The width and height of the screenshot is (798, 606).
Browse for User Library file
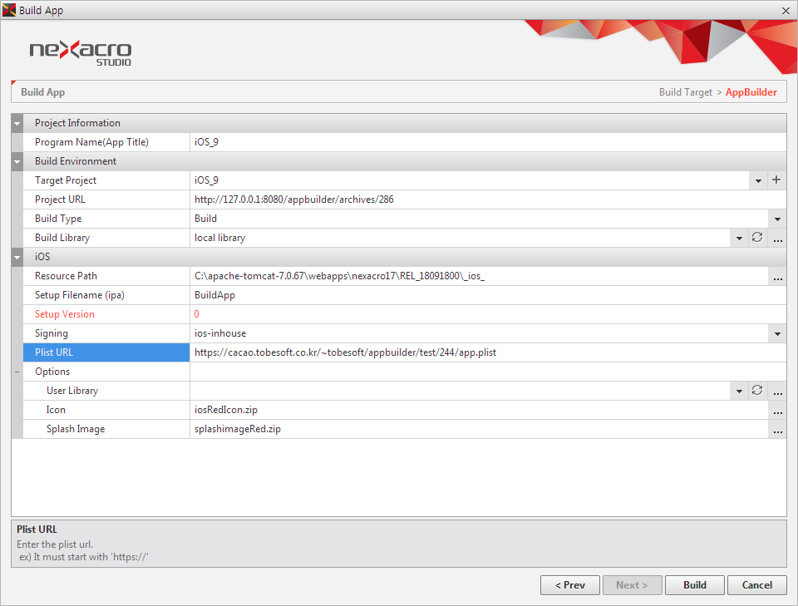[777, 391]
